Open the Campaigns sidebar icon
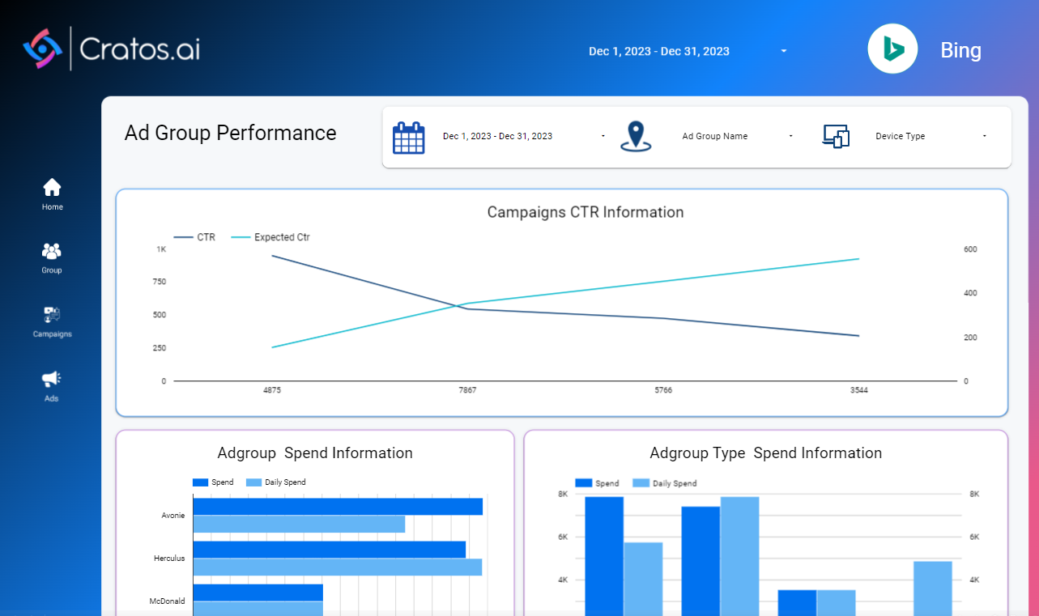Viewport: 1039px width, 616px height. tap(52, 315)
